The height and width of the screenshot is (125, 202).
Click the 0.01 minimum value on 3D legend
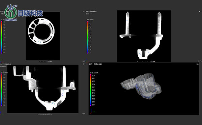coord(94,105)
